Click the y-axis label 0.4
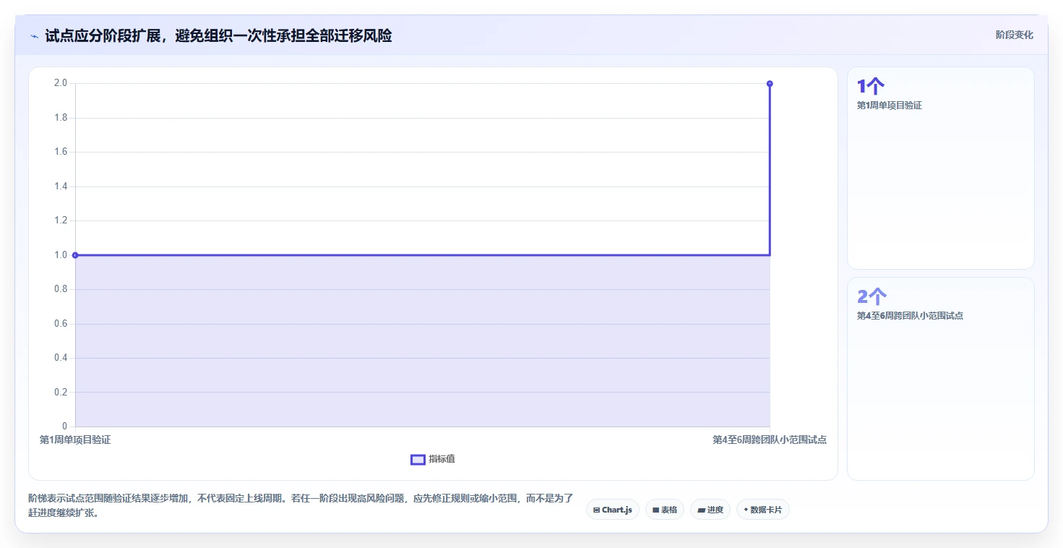The image size is (1063, 548). click(61, 358)
